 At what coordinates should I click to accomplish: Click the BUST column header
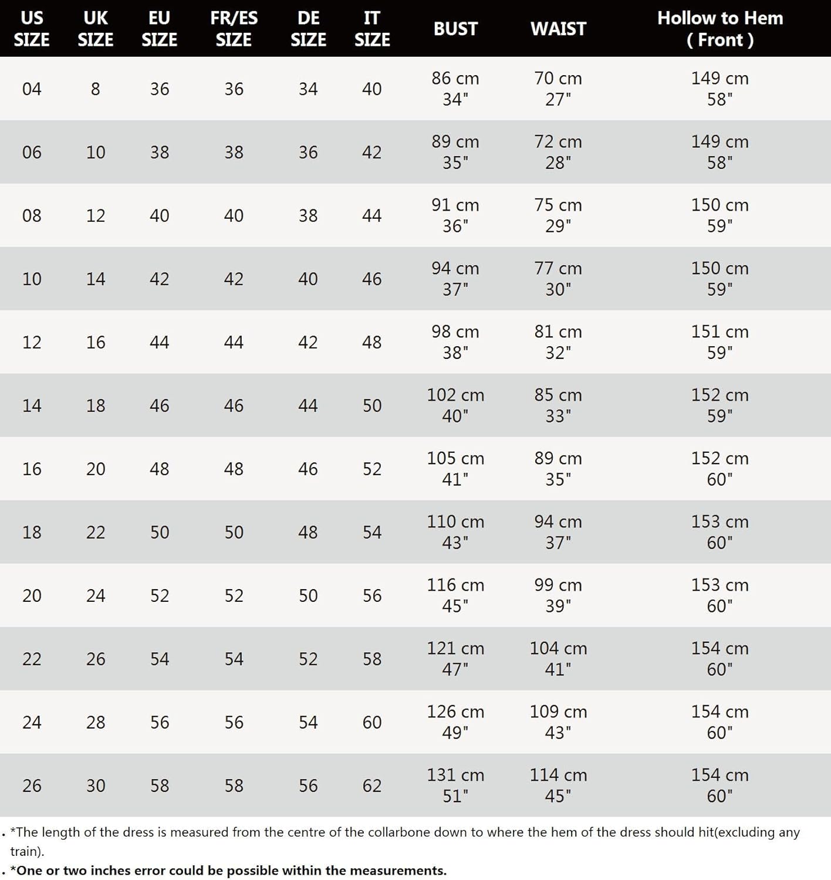[x=455, y=29]
